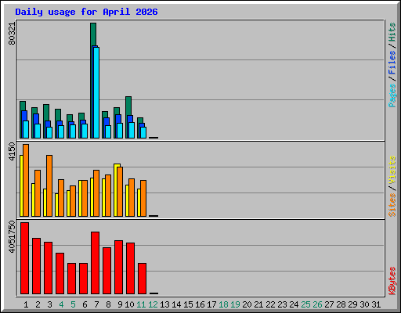
Task: Click the 'Daily usage for April 2026' title
Action: pyautogui.click(x=86, y=12)
